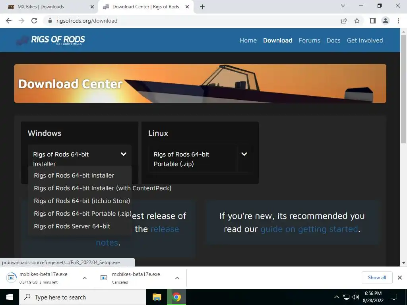Click the browser forward arrow
This screenshot has height=305, width=407.
[21, 21]
